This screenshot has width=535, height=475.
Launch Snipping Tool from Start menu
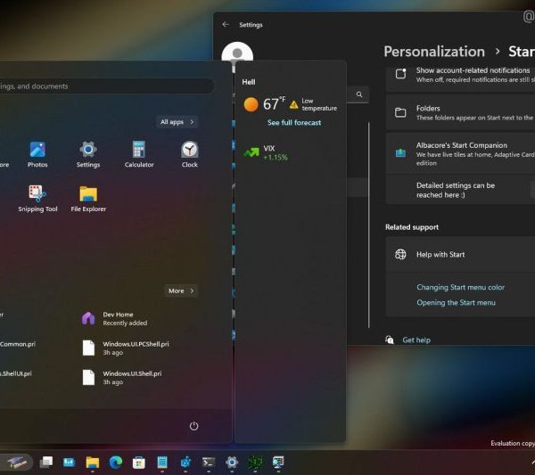(x=37, y=199)
